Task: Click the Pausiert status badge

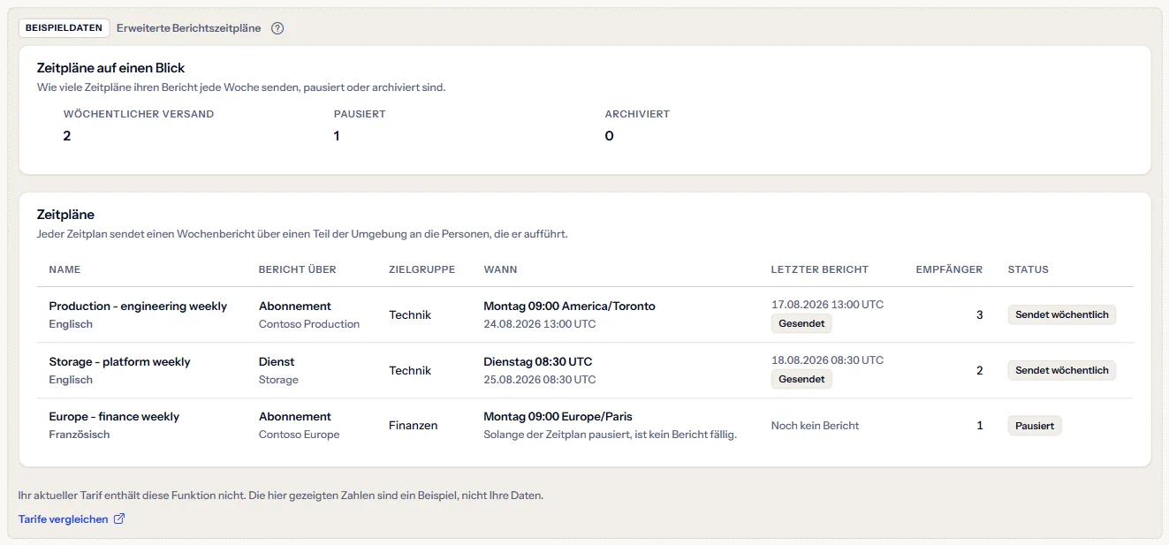Action: 1035,426
